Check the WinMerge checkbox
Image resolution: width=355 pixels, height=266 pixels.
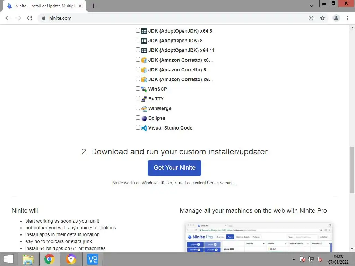point(138,108)
